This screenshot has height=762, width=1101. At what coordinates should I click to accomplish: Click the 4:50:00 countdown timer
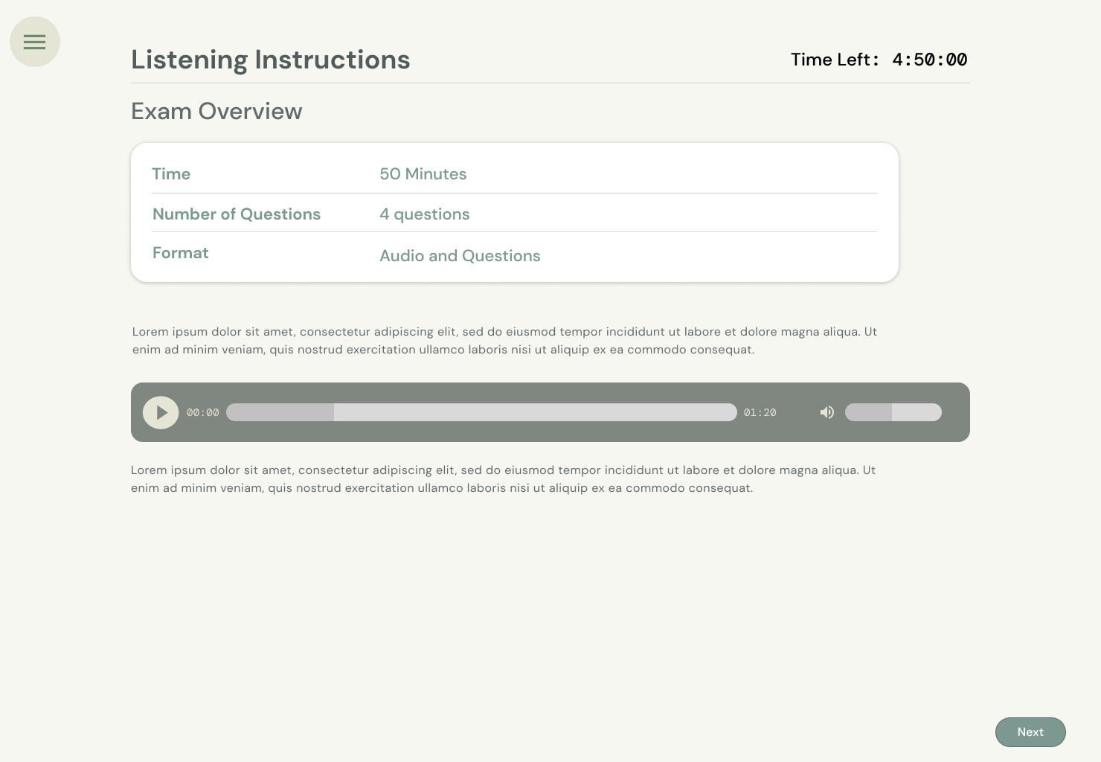[929, 60]
